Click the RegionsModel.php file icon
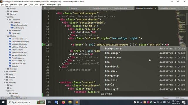The height and width of the screenshot is (105, 188). [10, 63]
